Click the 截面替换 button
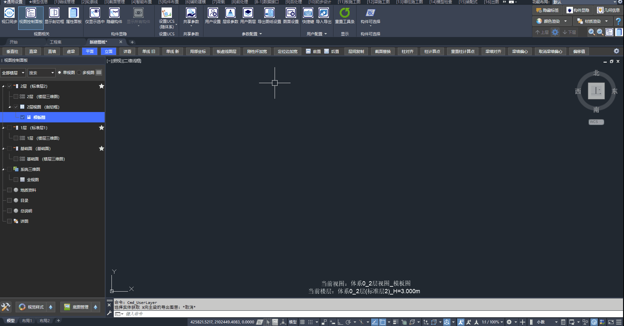This screenshot has height=326, width=624. pyautogui.click(x=383, y=51)
